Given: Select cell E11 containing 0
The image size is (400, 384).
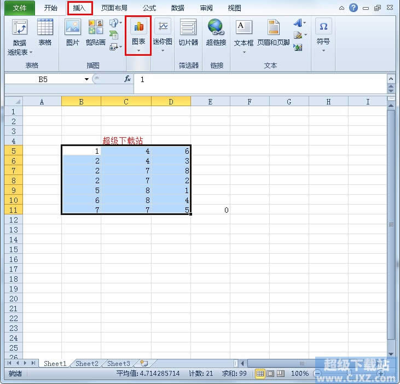Looking at the screenshot, I should pos(210,210).
